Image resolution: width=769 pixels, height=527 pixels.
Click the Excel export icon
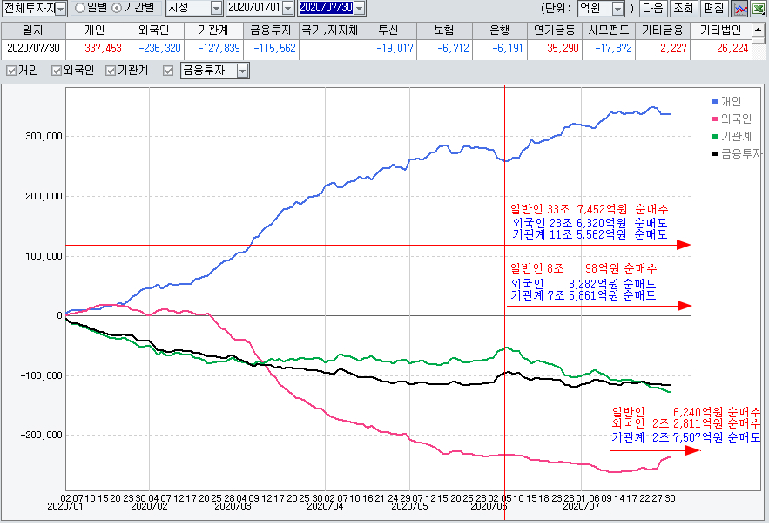pyautogui.click(x=758, y=9)
